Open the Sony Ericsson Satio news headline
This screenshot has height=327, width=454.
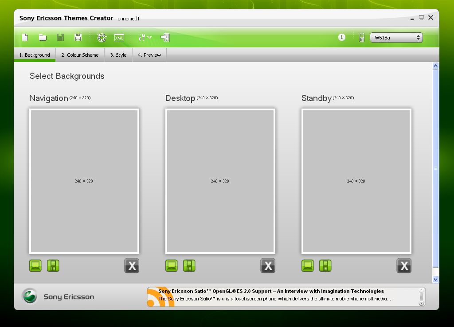click(x=271, y=291)
